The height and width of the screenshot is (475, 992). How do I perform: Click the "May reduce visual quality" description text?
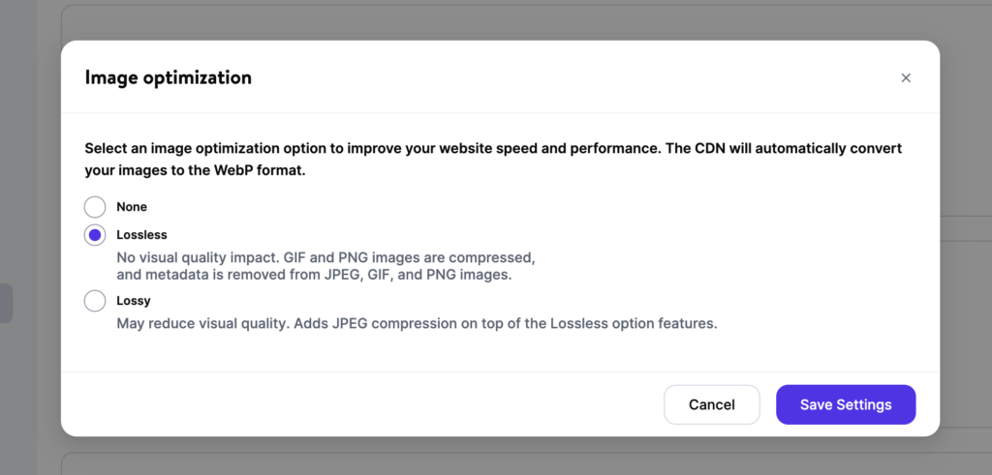click(x=417, y=324)
